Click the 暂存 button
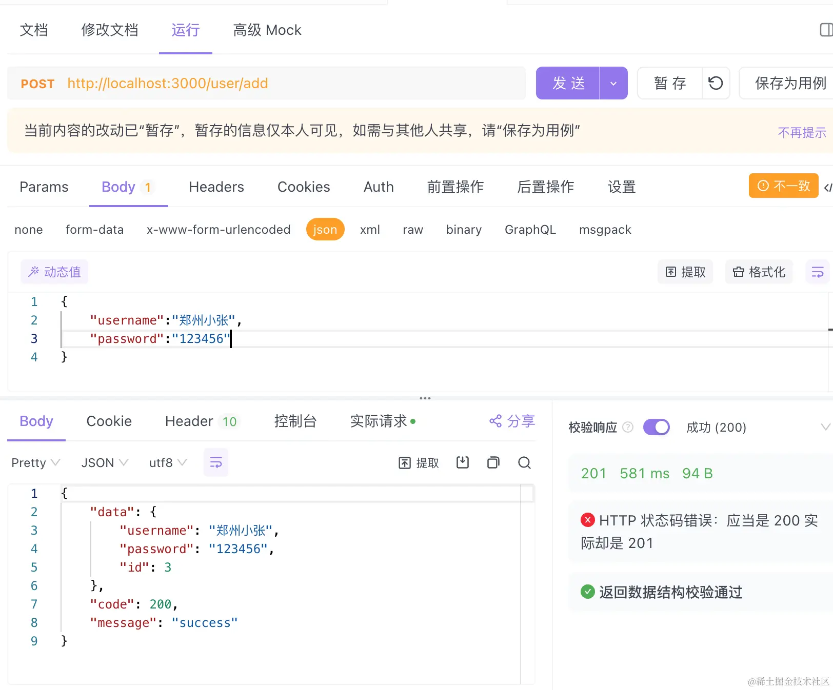Screen dimensions: 833x690 (670, 83)
